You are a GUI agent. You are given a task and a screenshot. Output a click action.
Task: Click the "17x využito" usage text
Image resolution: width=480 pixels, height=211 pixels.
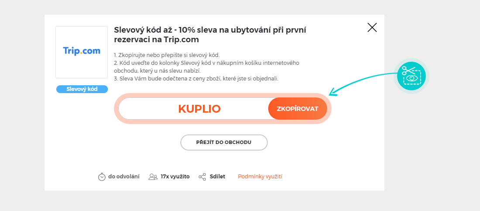pos(175,177)
